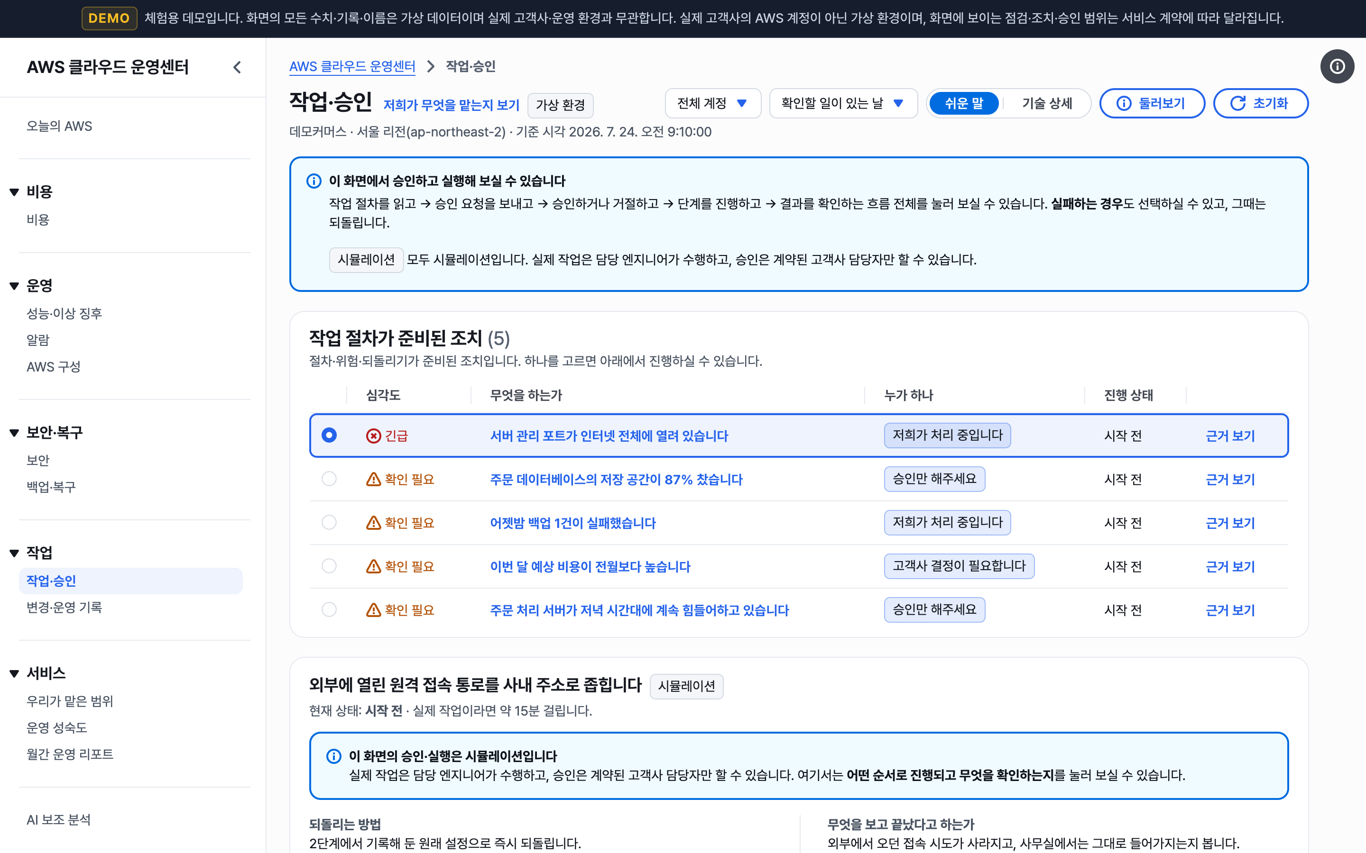
Task: Click the warning icon in the failed backup row
Action: coord(373,522)
